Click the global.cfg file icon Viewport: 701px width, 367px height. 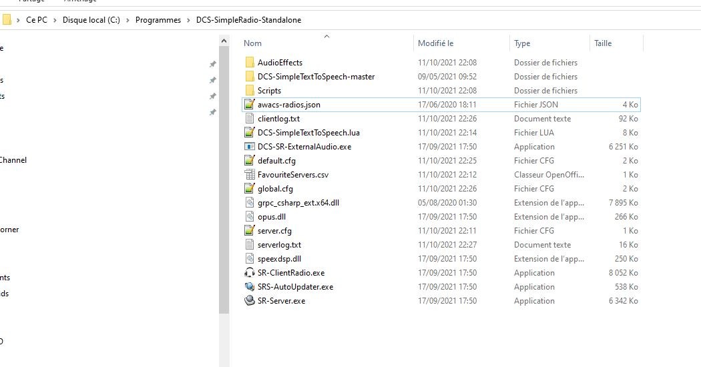coord(250,189)
